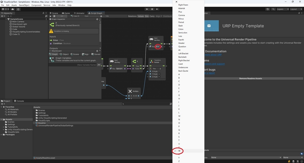Expand the Packages folder in tree
Viewport: 304px width, 163px height.
1,134
